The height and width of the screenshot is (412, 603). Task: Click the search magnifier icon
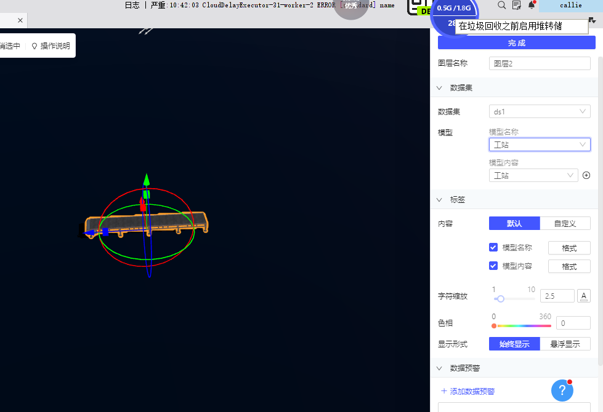(x=501, y=5)
